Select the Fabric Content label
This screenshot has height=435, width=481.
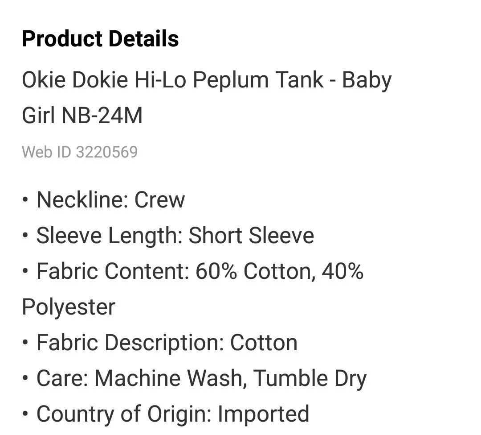coord(113,271)
